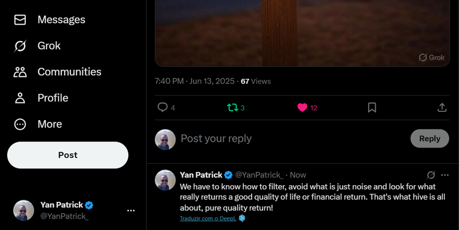Open Messages envelope icon in sidebar
The image size is (459, 230).
click(20, 20)
